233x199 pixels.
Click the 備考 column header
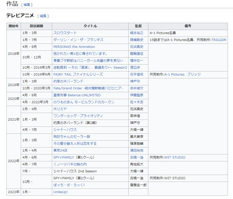(188, 26)
